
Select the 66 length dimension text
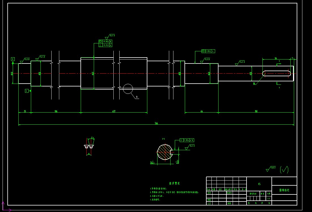coord(201,111)
